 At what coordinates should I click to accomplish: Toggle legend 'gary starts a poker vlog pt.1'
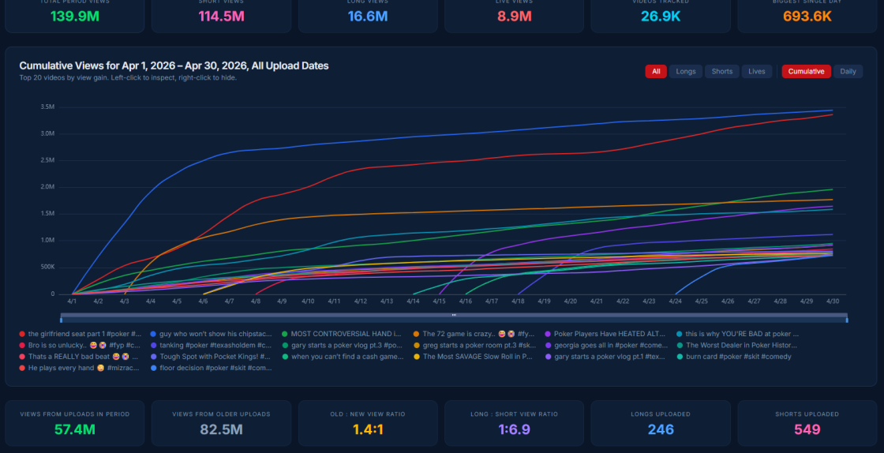pyautogui.click(x=605, y=357)
